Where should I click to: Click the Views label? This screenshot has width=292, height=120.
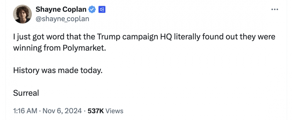coord(114,111)
